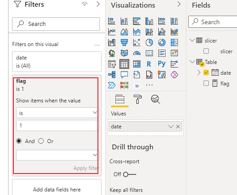Choose the Area chart visual
Image resolution: width=237 pixels, height=195 pixels.
[x=124, y=32]
